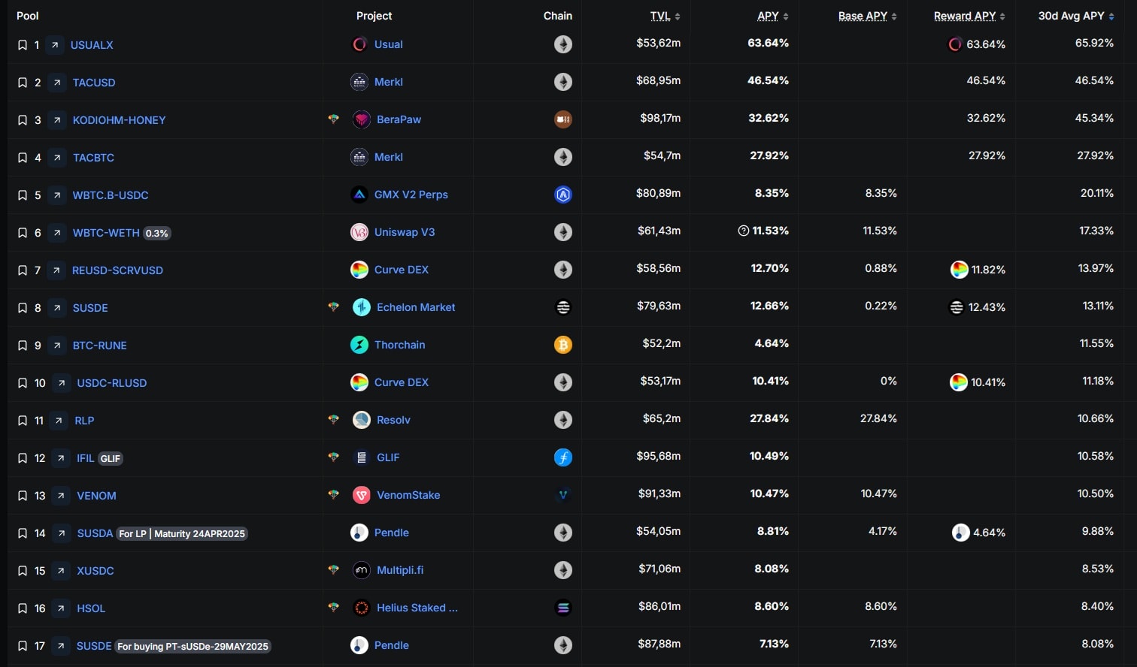Click the Curve reward token icon for REUSD-SCRVUSD
Screen dimensions: 1137x667
point(959,270)
